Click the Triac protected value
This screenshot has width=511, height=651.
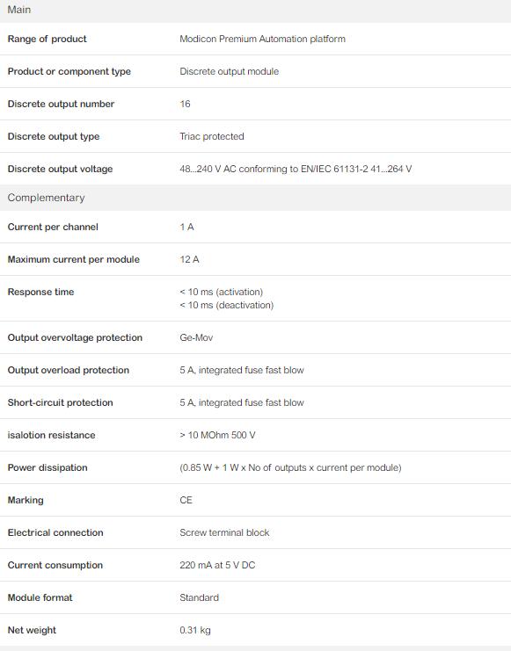(x=212, y=136)
